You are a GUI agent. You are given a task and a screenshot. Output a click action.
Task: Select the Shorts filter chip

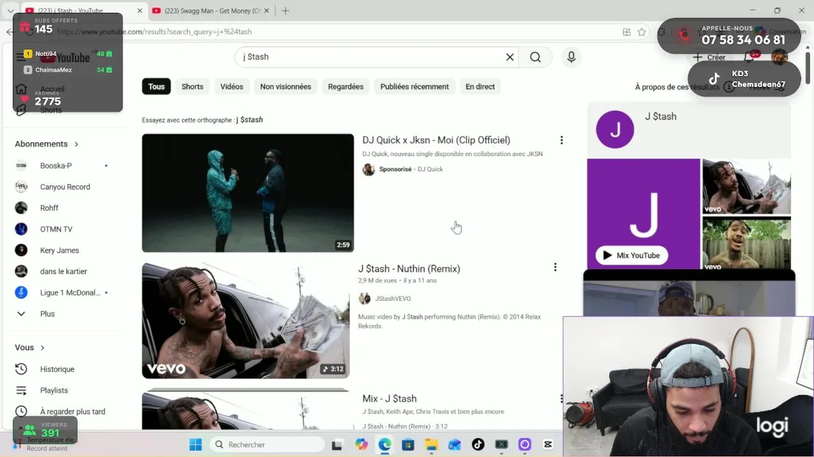tap(192, 87)
